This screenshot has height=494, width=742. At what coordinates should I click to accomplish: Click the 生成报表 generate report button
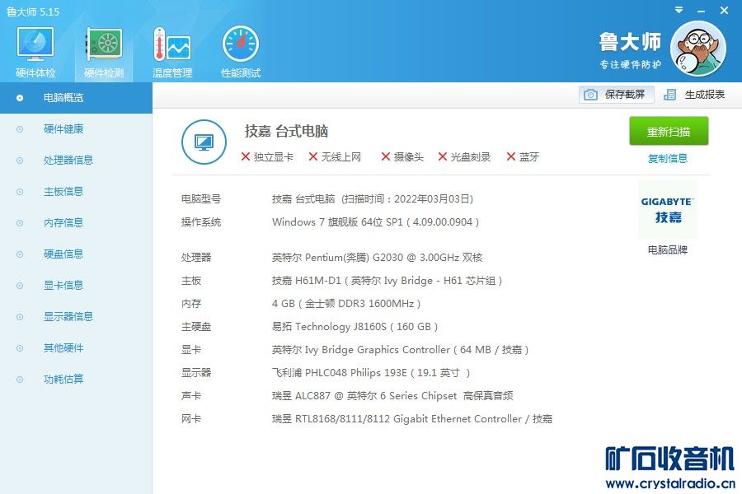tap(694, 95)
